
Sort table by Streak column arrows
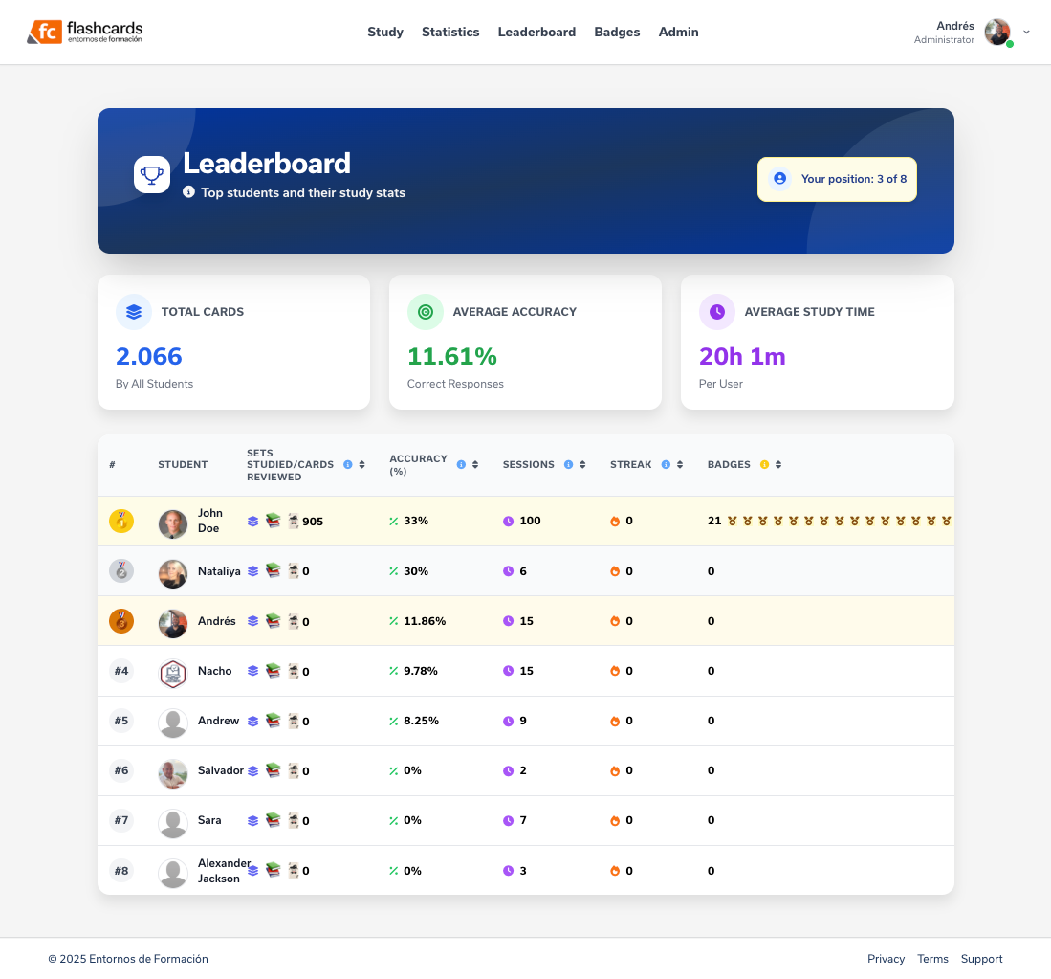coord(680,465)
